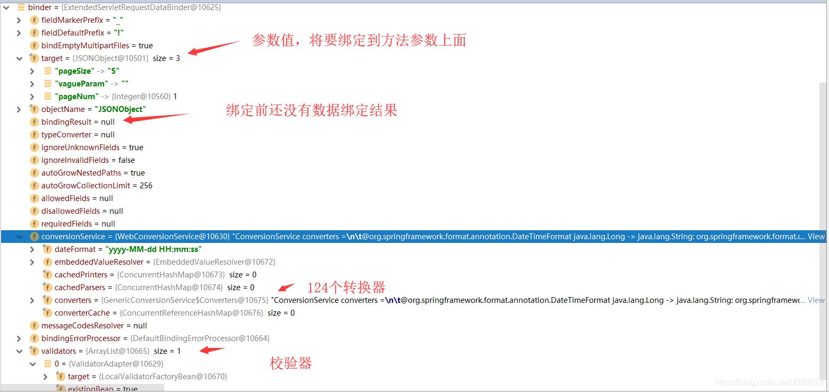The height and width of the screenshot is (392, 829).
Task: Select the cachedParsers ConcurrentHashMap row
Action: [x=414, y=288]
